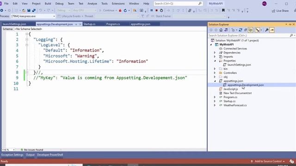The height and width of the screenshot is (166, 296).
Task: Expand the Controllers folder
Action: 215,73
